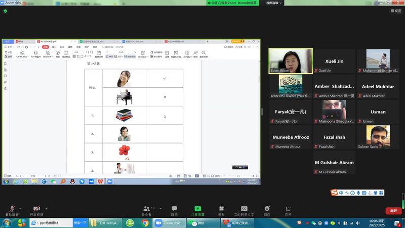Click Xueli Jin participant tile
The width and height of the screenshot is (405, 228).
(x=334, y=61)
